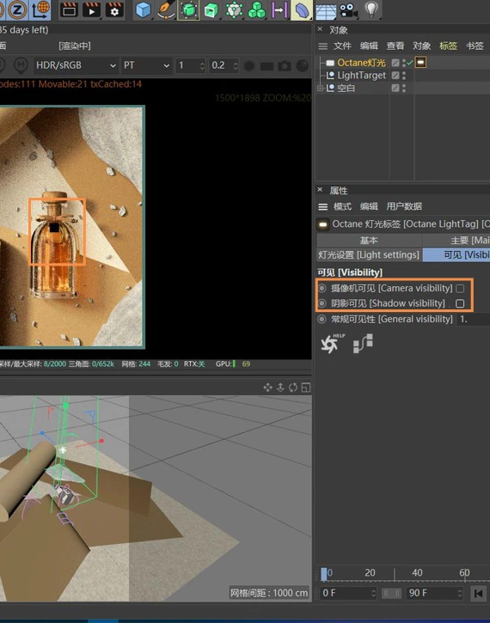Toggle the Z axis lock icon
This screenshot has width=490, height=623.
click(x=17, y=9)
